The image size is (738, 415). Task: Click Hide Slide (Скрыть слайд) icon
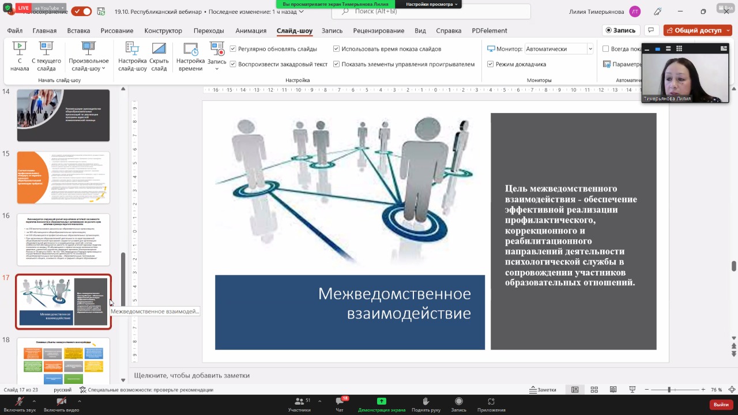click(159, 49)
